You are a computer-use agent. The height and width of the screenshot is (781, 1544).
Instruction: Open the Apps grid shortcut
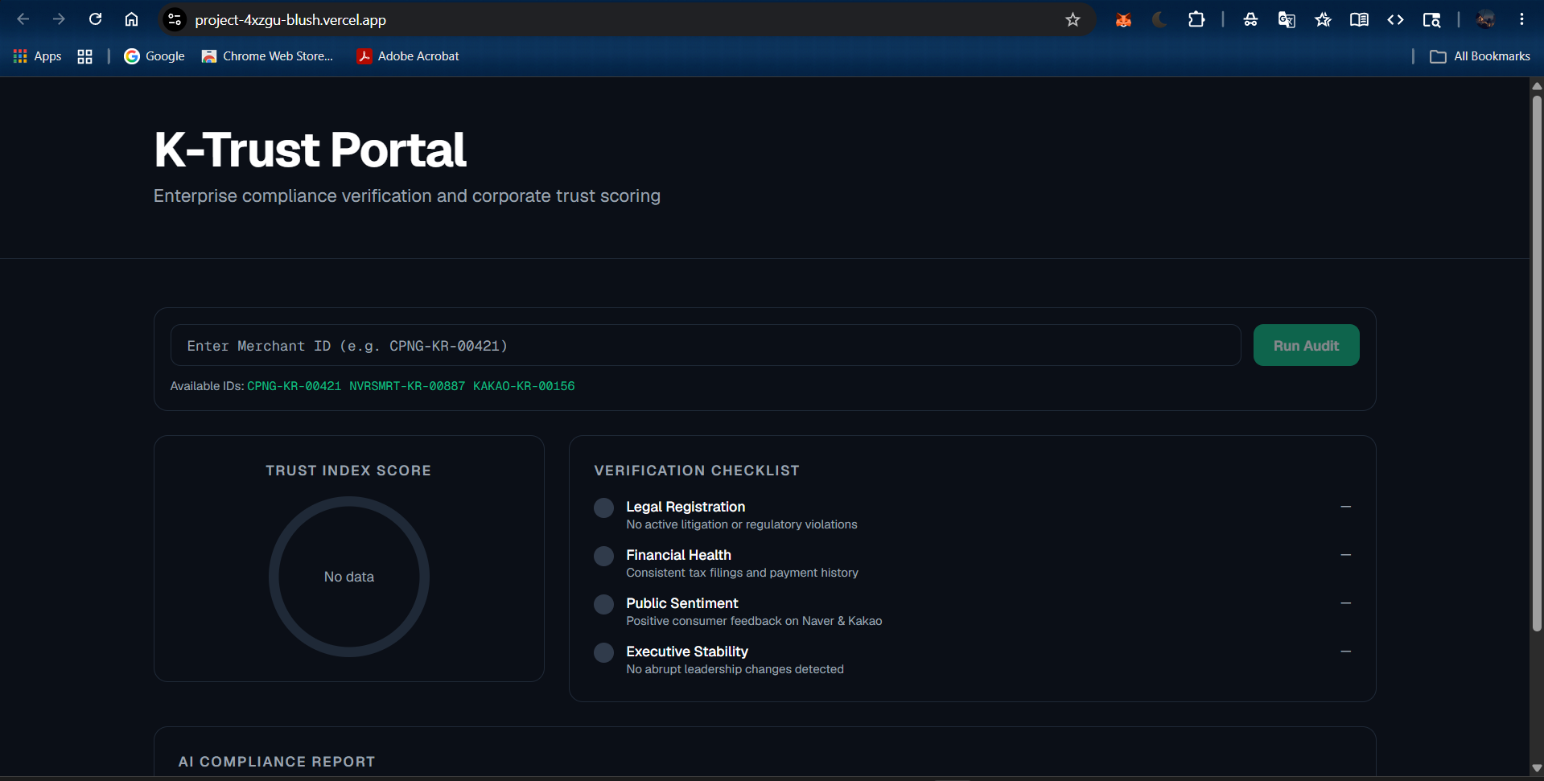[x=38, y=56]
